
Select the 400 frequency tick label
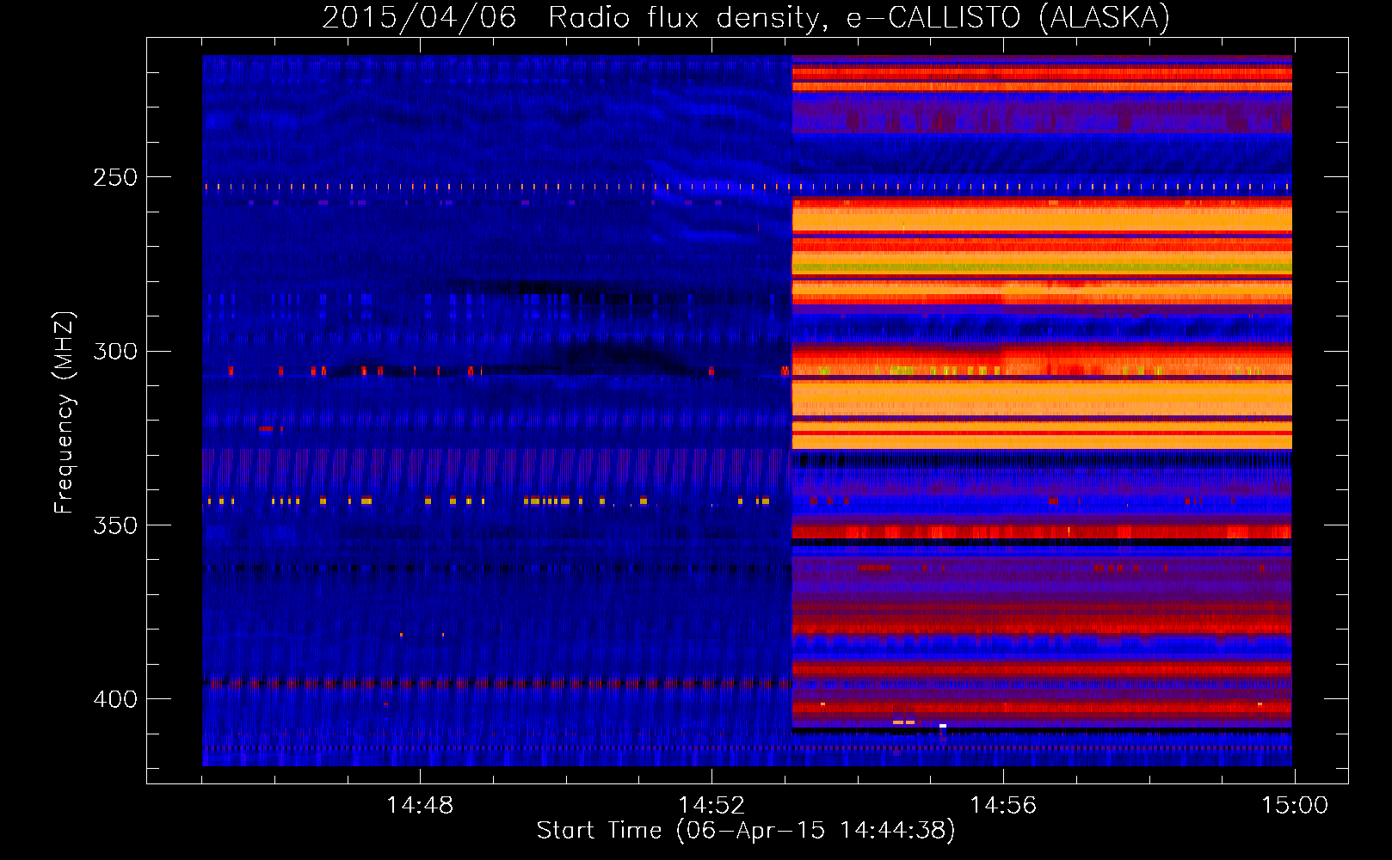[115, 698]
